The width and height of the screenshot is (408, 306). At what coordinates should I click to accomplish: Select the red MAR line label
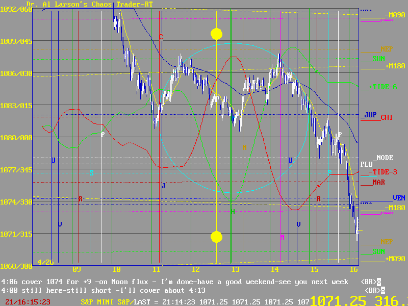(x=378, y=182)
